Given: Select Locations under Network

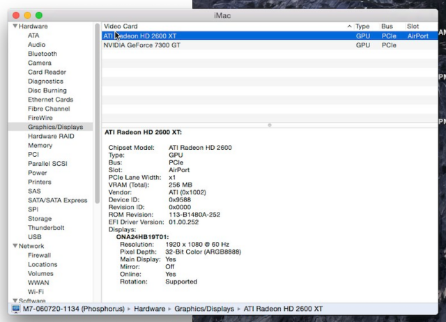Looking at the screenshot, I should point(43,264).
